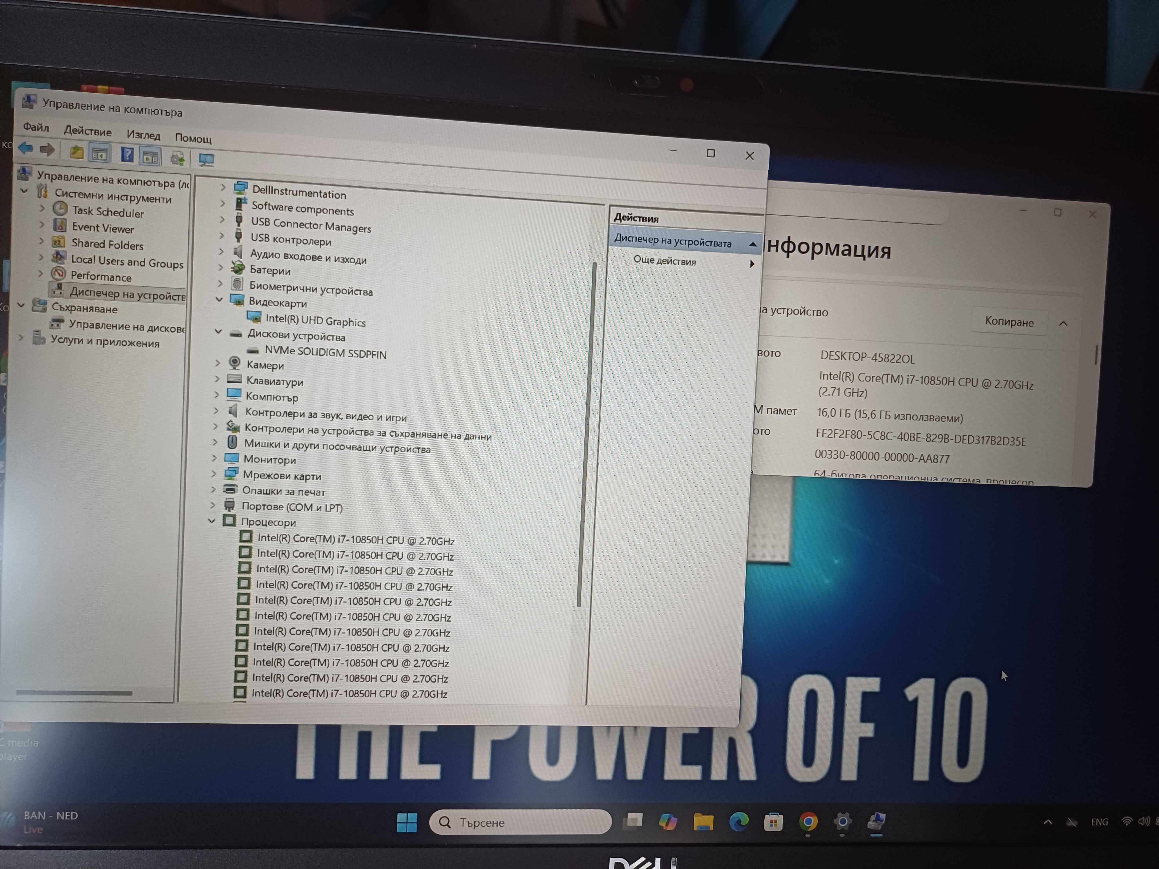This screenshot has width=1159, height=869.
Task: Select the Клавиатури category
Action: coord(275,381)
